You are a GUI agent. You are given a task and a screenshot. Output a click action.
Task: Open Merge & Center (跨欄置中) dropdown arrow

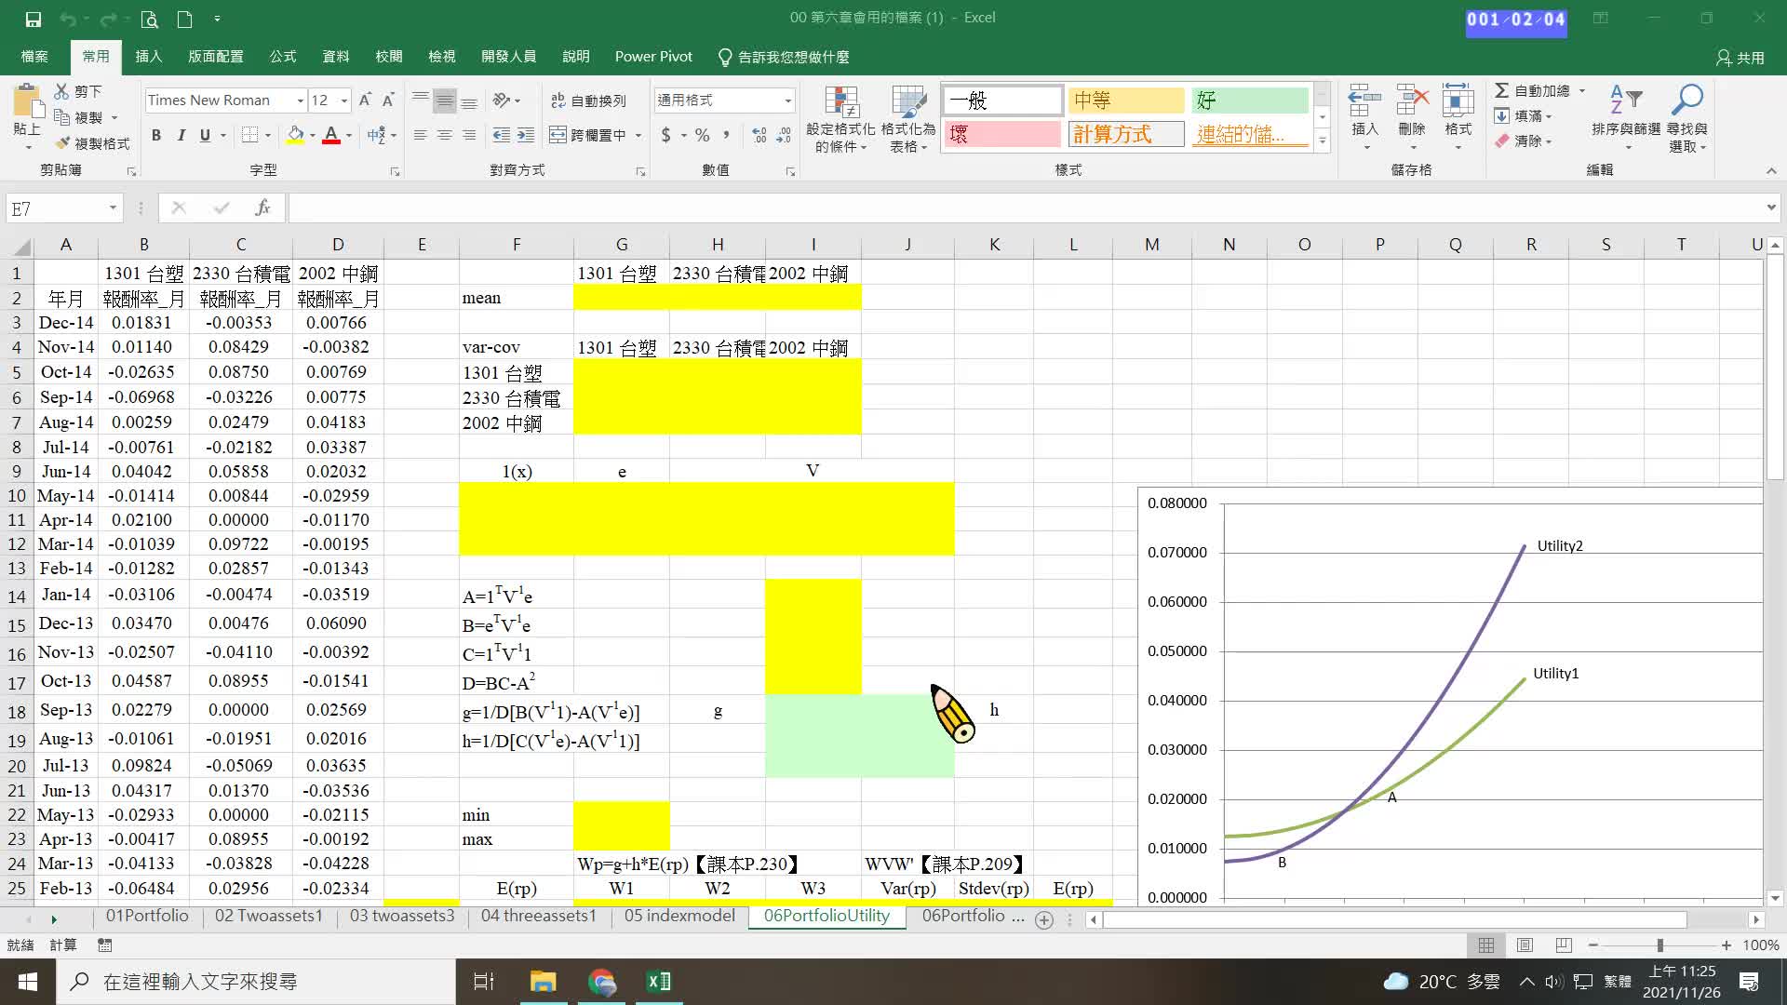click(638, 135)
